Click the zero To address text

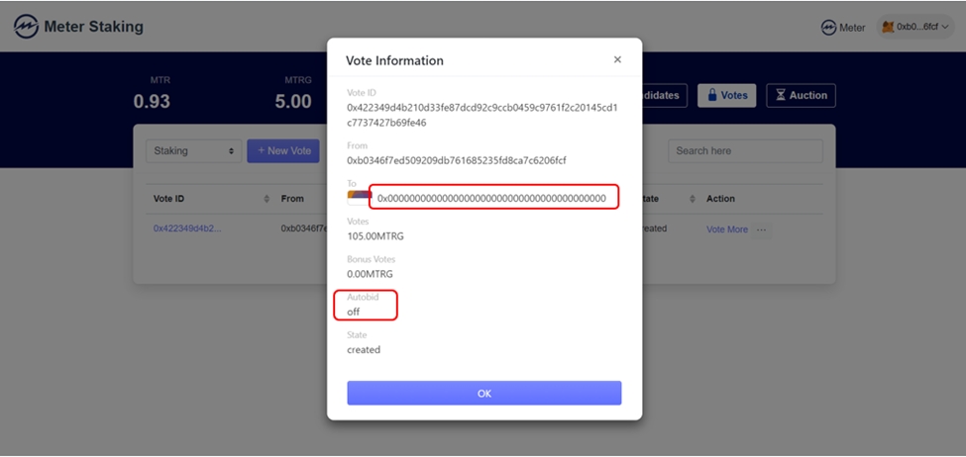491,198
